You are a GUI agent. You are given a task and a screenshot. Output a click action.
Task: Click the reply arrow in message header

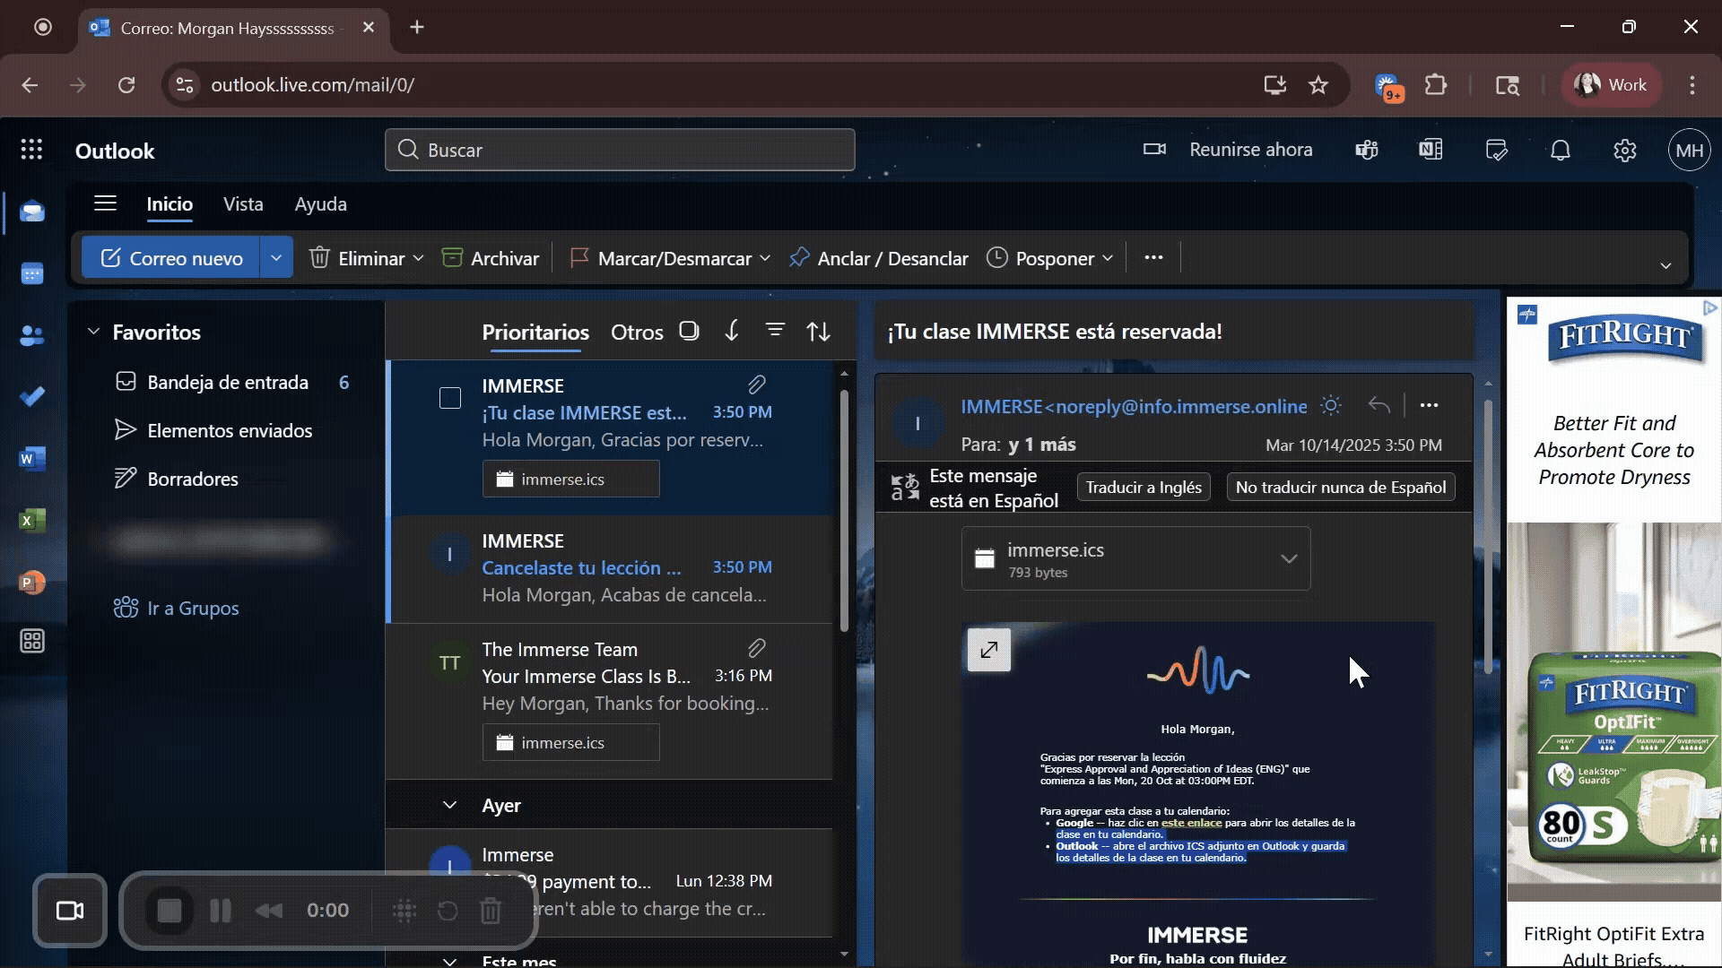[x=1378, y=406]
